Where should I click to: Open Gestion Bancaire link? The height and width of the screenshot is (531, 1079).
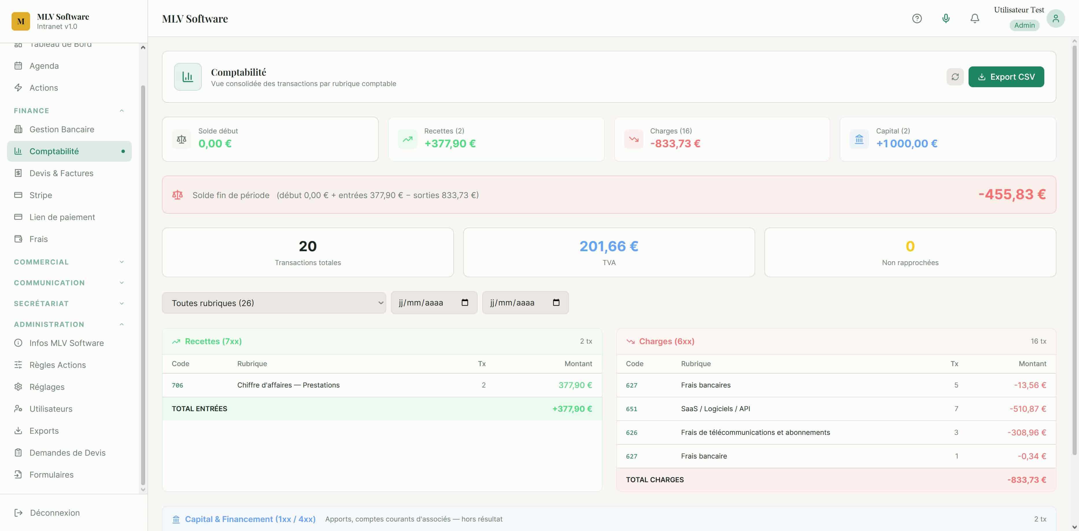pos(69,129)
